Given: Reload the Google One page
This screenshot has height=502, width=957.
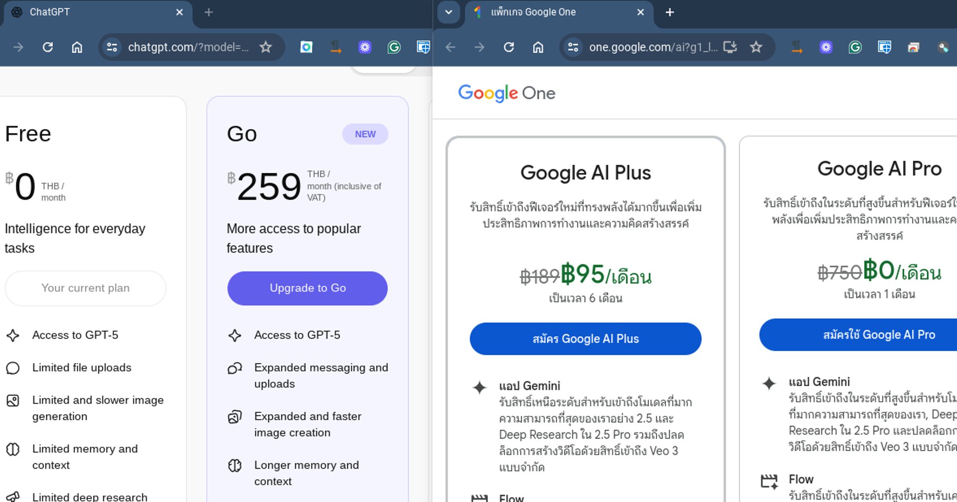Looking at the screenshot, I should click(x=508, y=47).
